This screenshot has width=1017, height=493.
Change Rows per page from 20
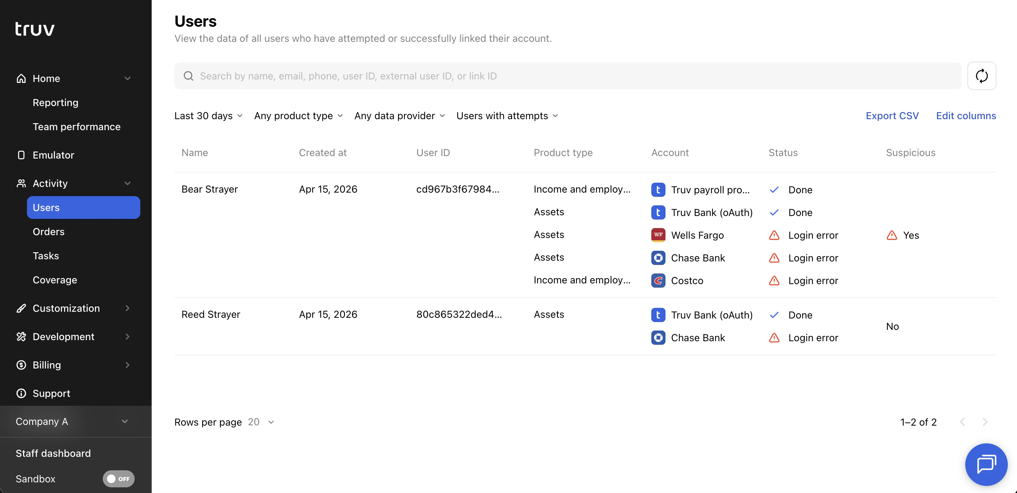[260, 422]
